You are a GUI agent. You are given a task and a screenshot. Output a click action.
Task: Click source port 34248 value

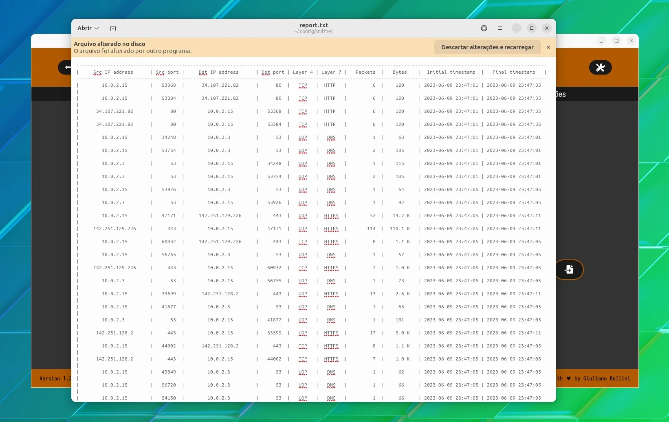pyautogui.click(x=169, y=137)
